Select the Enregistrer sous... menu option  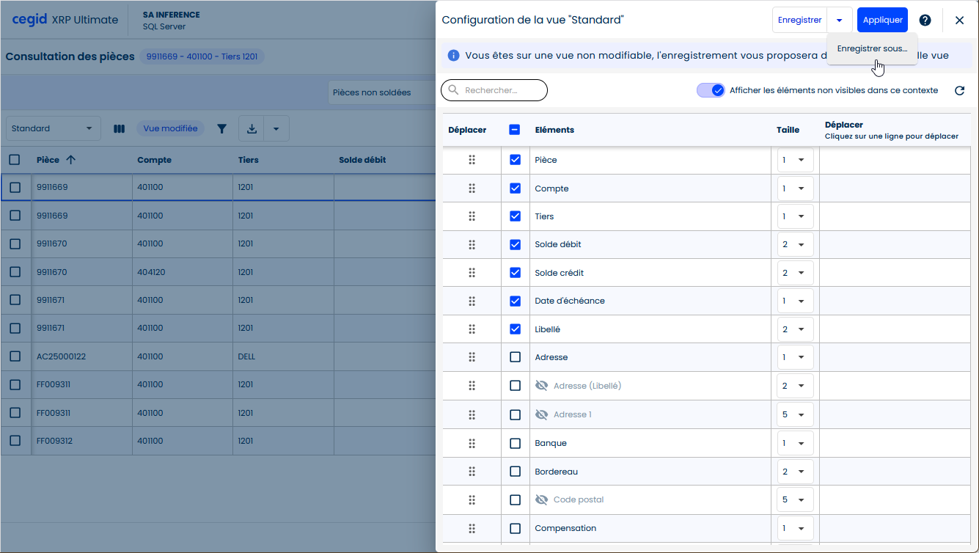[x=871, y=49]
